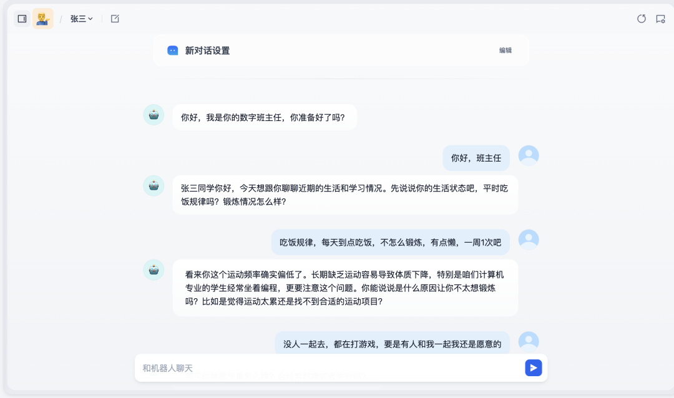The width and height of the screenshot is (674, 398).
Task: Click the blue bot icon beside 新对话设置
Action: click(172, 51)
